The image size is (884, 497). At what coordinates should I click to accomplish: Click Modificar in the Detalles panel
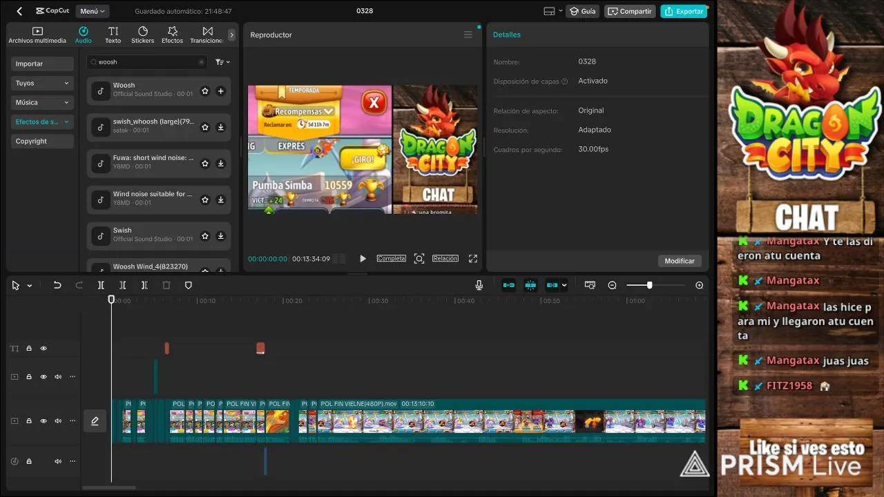680,261
